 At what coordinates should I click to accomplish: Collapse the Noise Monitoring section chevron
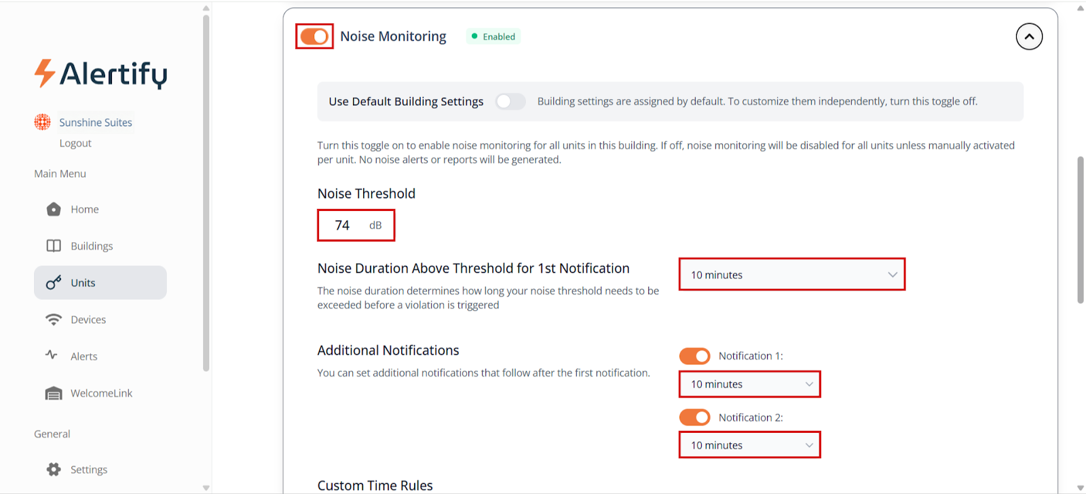click(1029, 37)
